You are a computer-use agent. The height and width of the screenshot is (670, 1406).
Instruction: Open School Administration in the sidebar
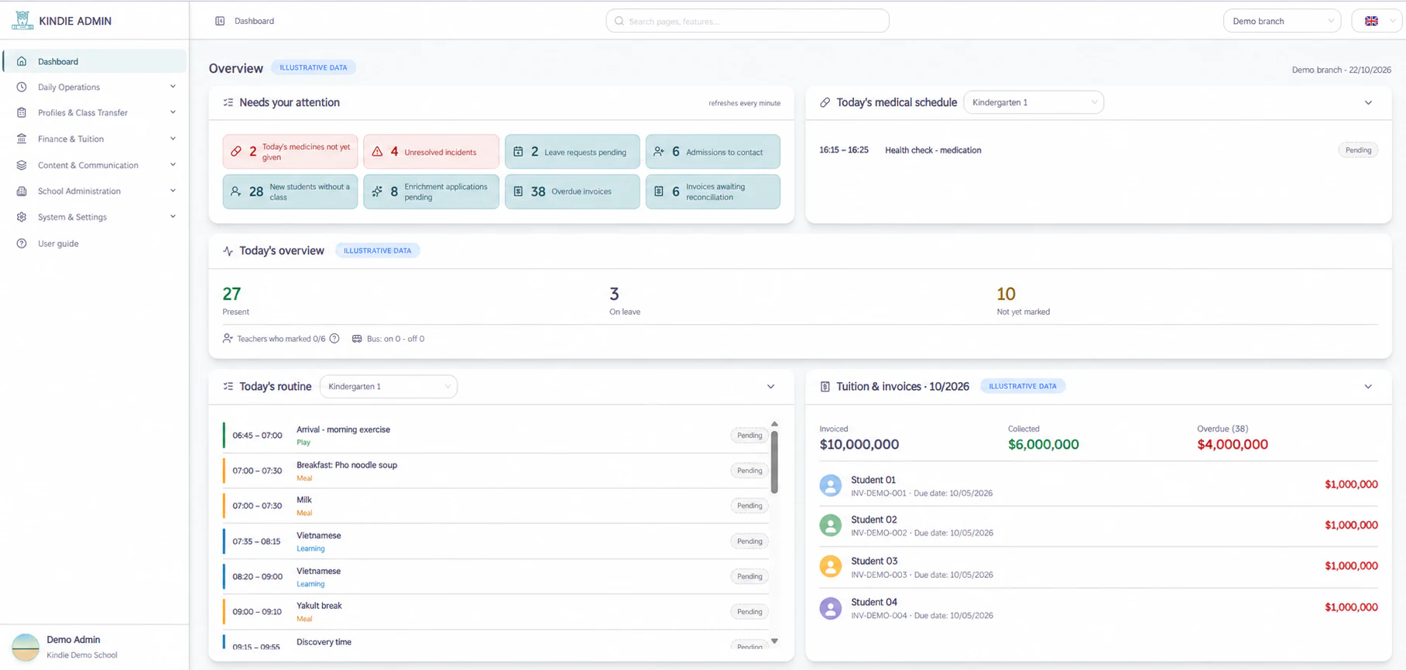(x=94, y=191)
